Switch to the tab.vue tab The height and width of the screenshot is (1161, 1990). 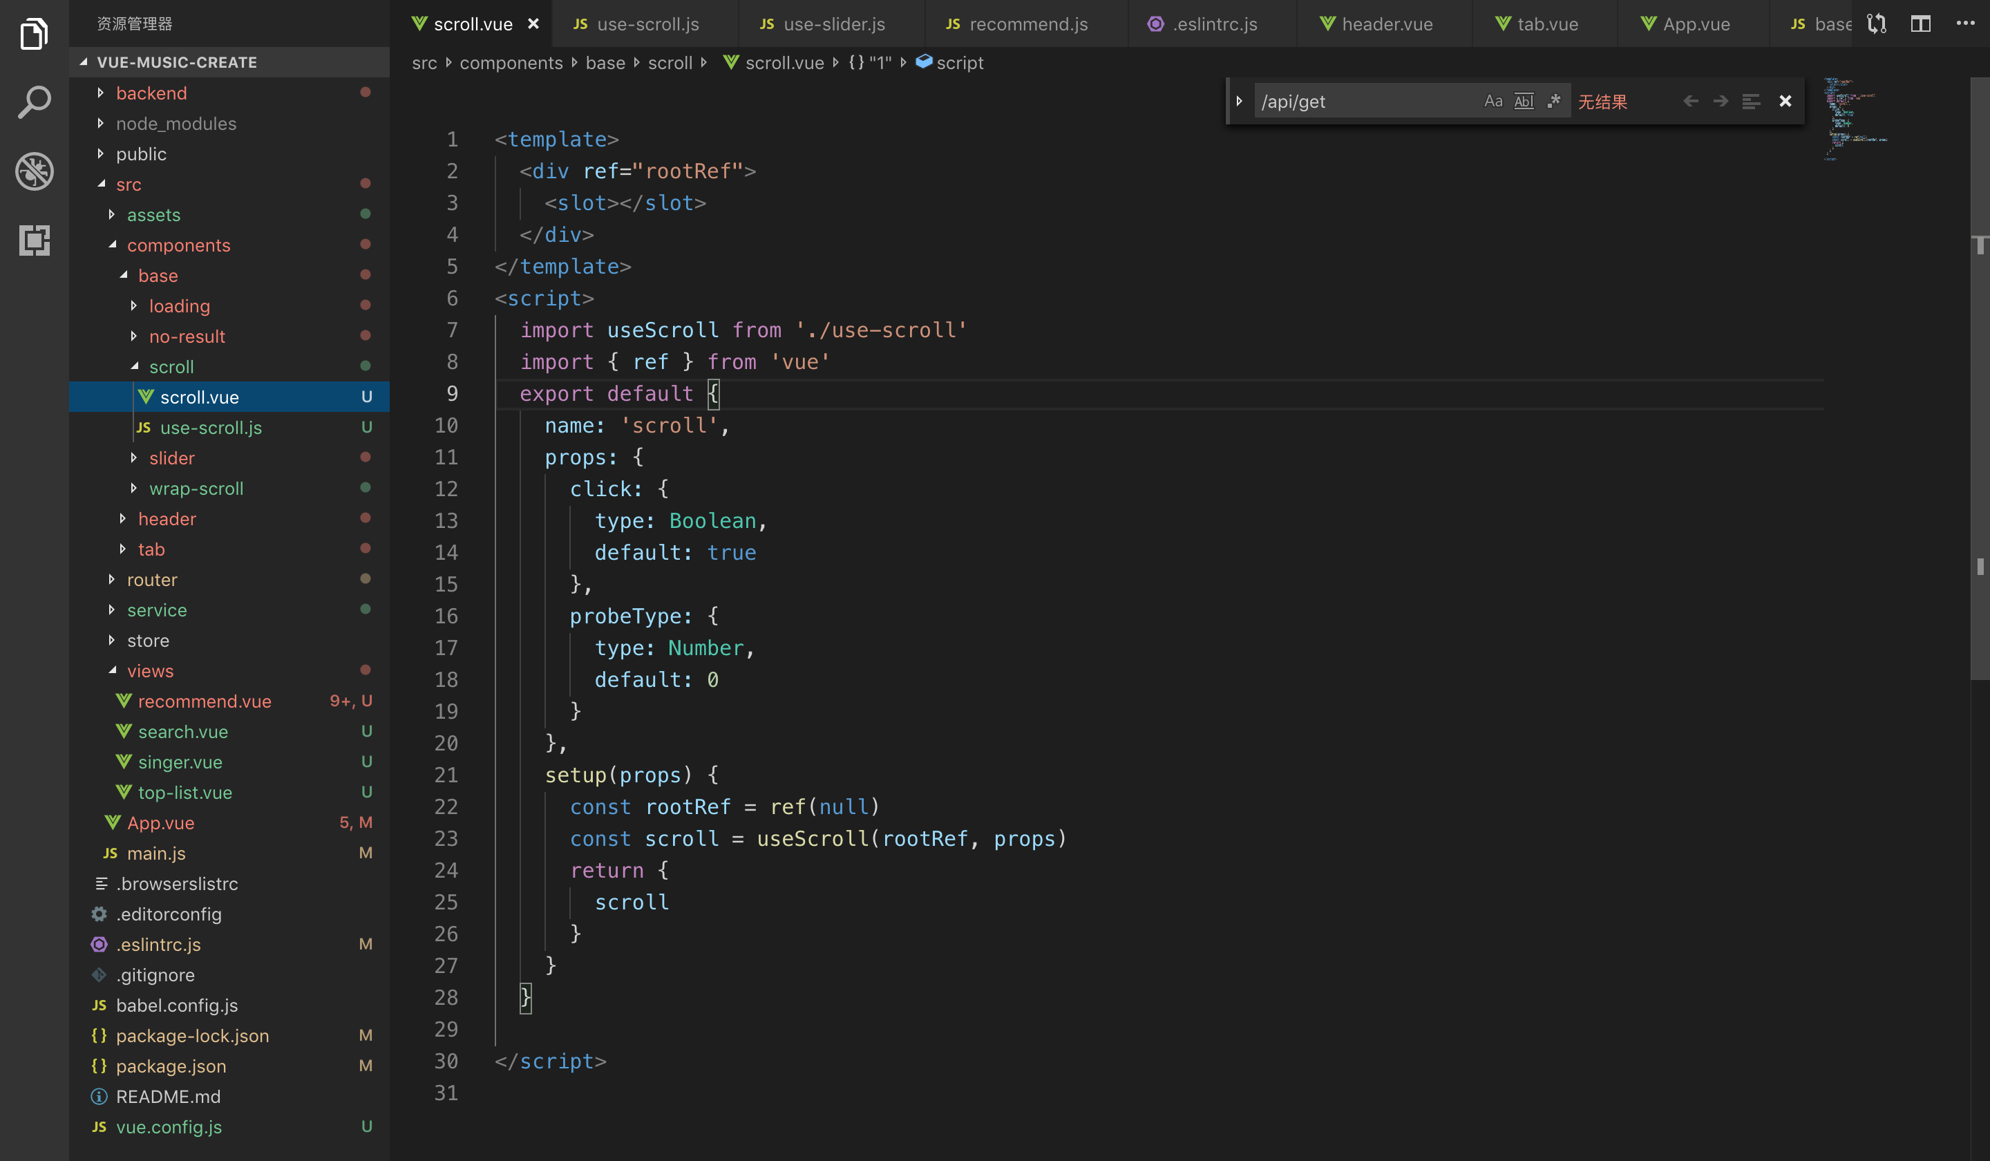click(x=1544, y=23)
